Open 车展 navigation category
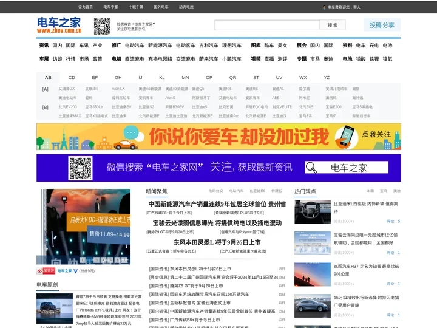Screen dimensions: 437x328 coord(44,59)
